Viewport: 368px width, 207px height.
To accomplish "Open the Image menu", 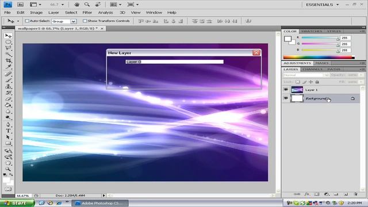I will click(x=36, y=13).
